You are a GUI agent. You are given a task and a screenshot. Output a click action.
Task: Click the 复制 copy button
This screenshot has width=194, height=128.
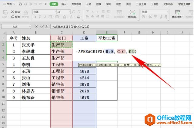click(15, 17)
